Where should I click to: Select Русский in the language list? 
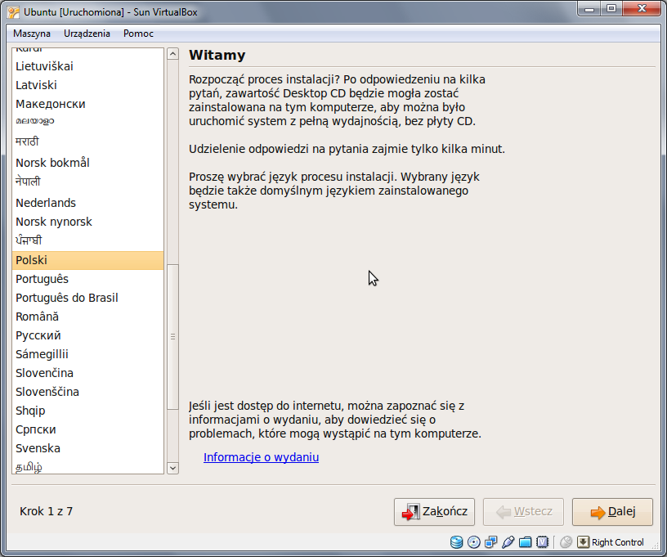click(x=87, y=335)
